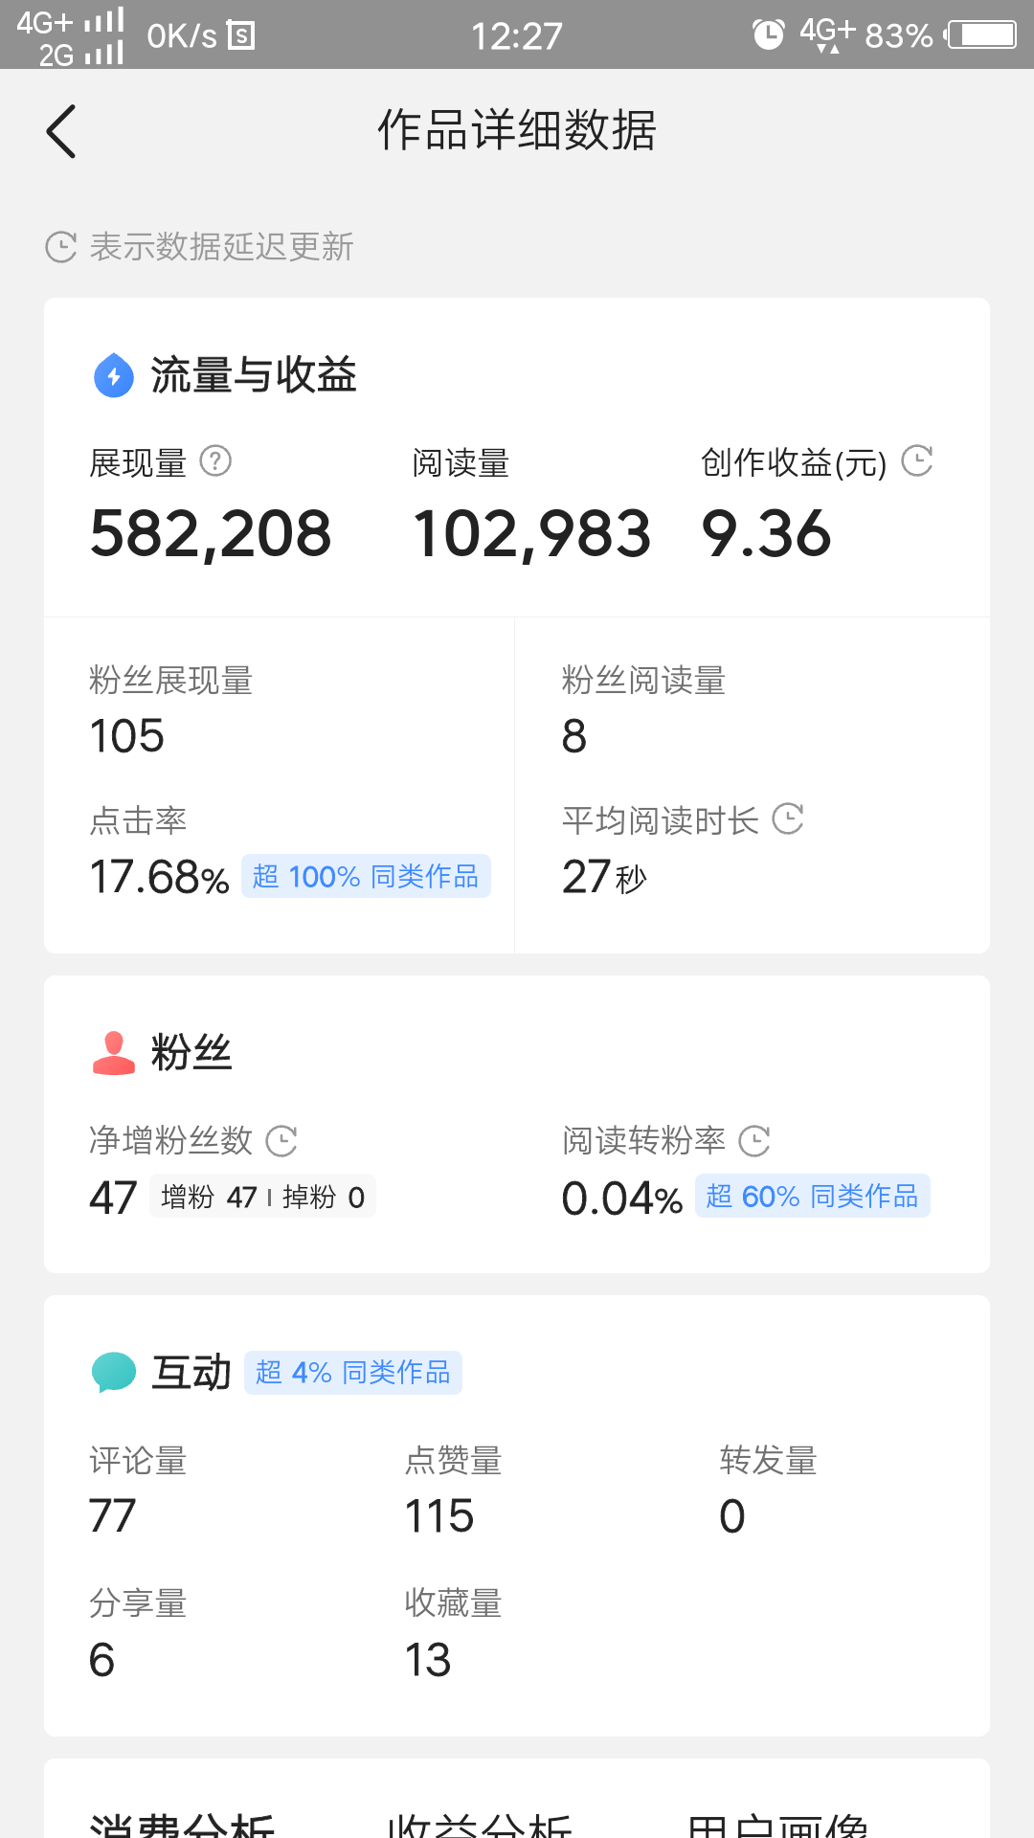
Task: Tap the clock icon beside 平均阅读时长
Action: [788, 818]
